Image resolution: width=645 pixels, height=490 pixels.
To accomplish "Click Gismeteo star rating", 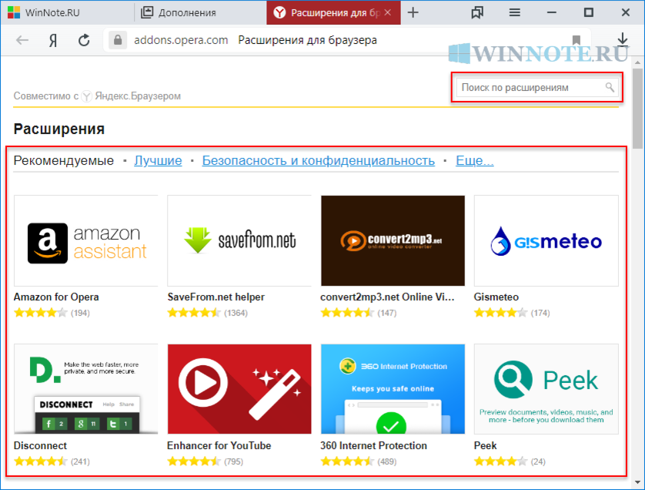I will pos(500,313).
